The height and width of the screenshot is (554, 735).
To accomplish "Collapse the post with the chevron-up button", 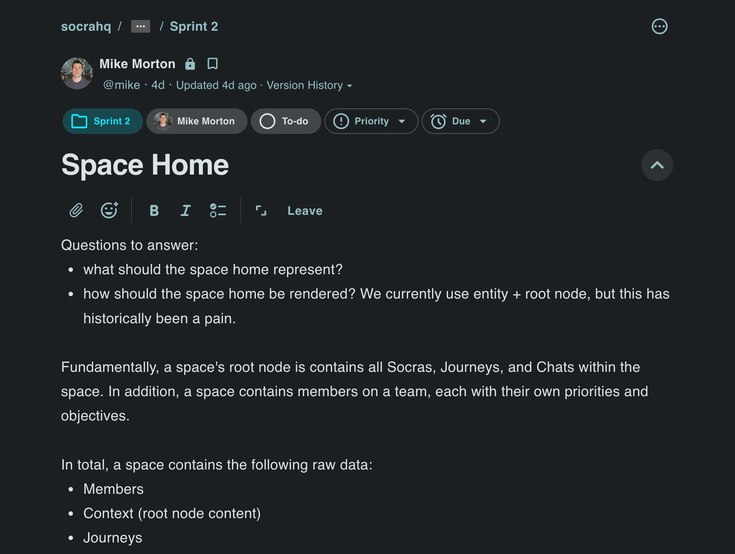I will (657, 165).
